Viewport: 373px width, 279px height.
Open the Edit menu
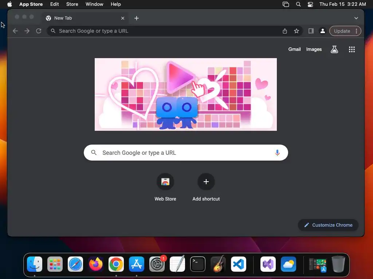pos(55,4)
